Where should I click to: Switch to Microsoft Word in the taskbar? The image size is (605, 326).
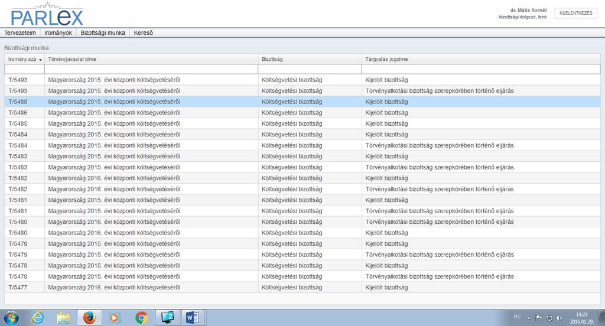pos(193,318)
